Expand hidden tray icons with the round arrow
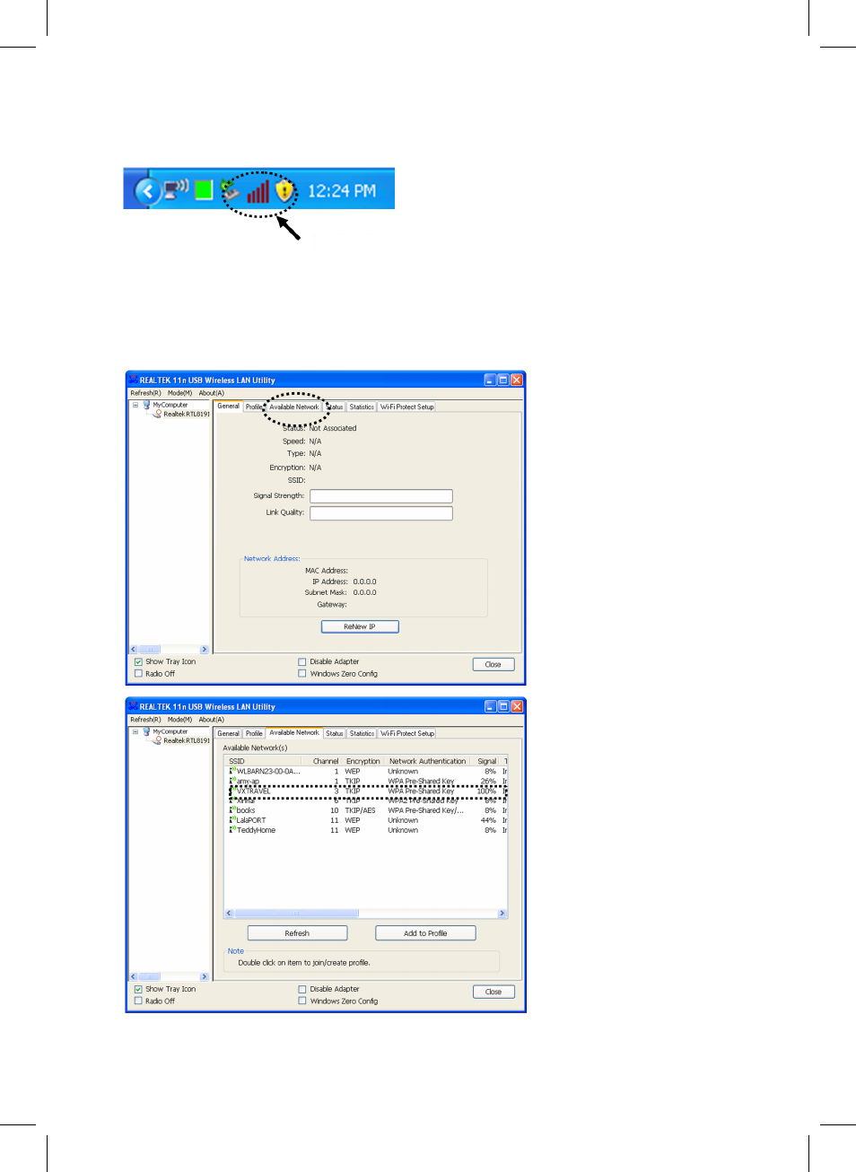The width and height of the screenshot is (856, 1172). pos(147,190)
